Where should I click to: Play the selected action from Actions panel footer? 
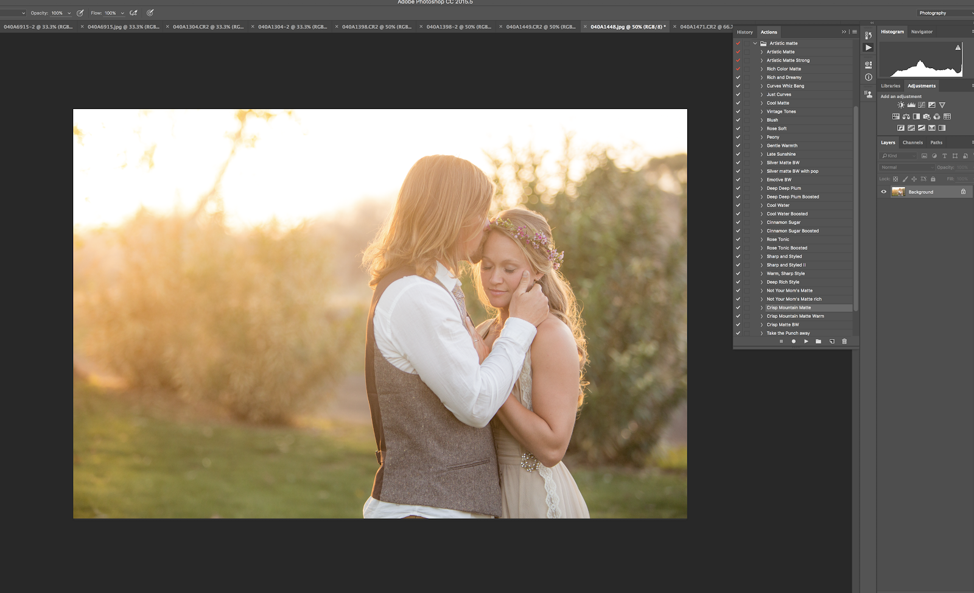(806, 342)
